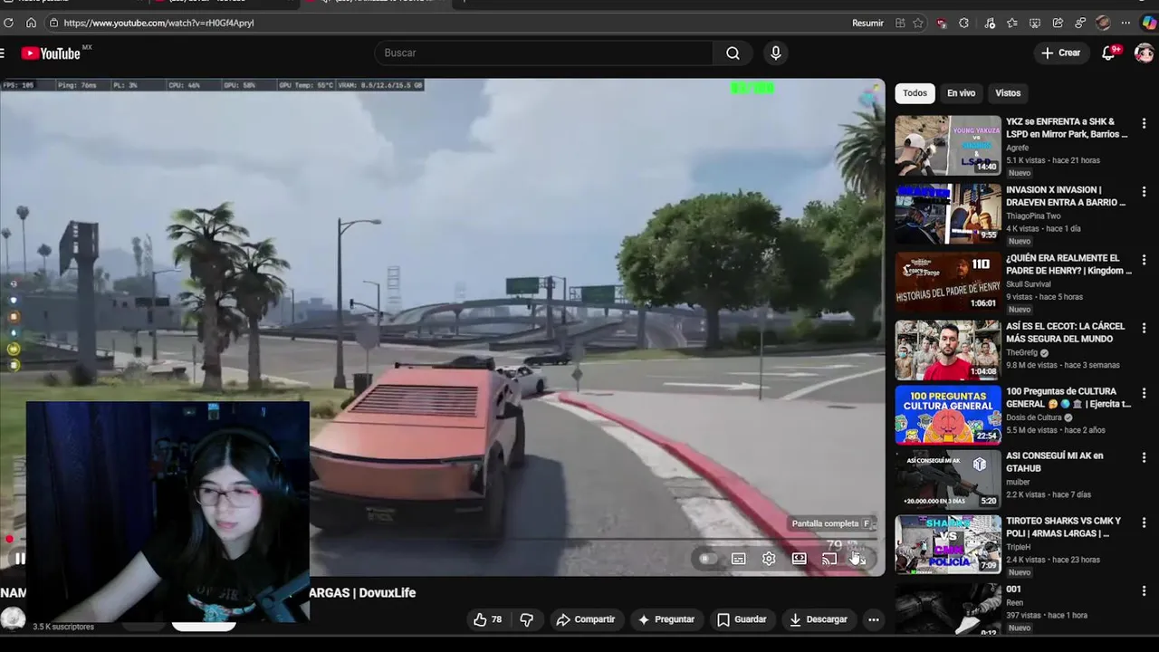Select the En vivo filter chip
The image size is (1159, 652).
pos(961,92)
